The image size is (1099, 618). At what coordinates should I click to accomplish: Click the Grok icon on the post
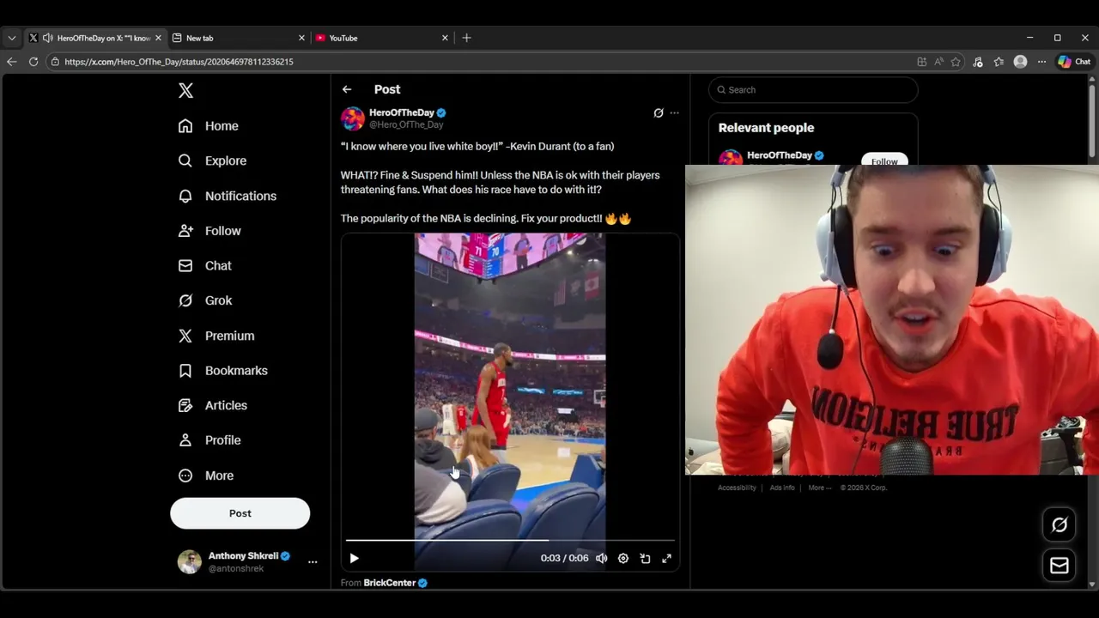pyautogui.click(x=659, y=112)
